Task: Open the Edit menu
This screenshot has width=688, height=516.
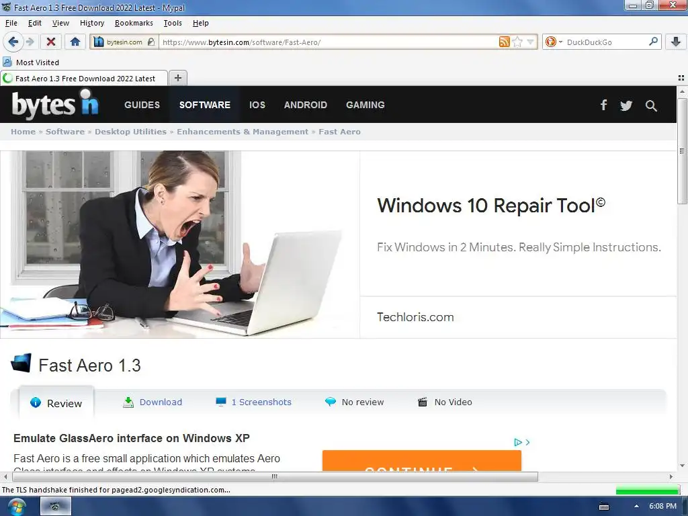Action: 35,23
